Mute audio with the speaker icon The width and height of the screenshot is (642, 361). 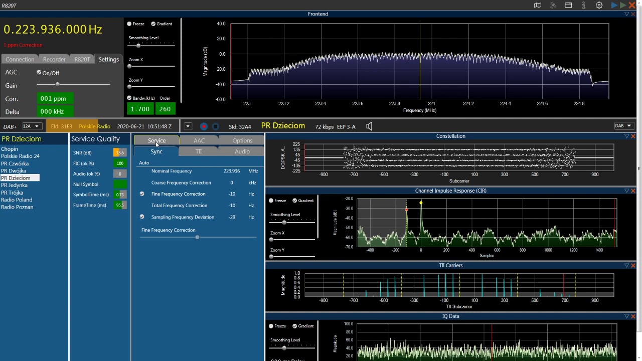[369, 126]
